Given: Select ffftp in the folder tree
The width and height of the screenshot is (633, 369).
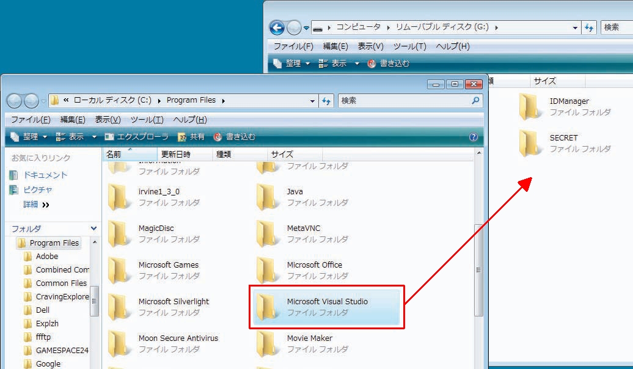Looking at the screenshot, I should click(43, 337).
